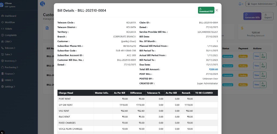Expand the Sales sidebar menu
The image size is (277, 134).
[x=8, y=54]
